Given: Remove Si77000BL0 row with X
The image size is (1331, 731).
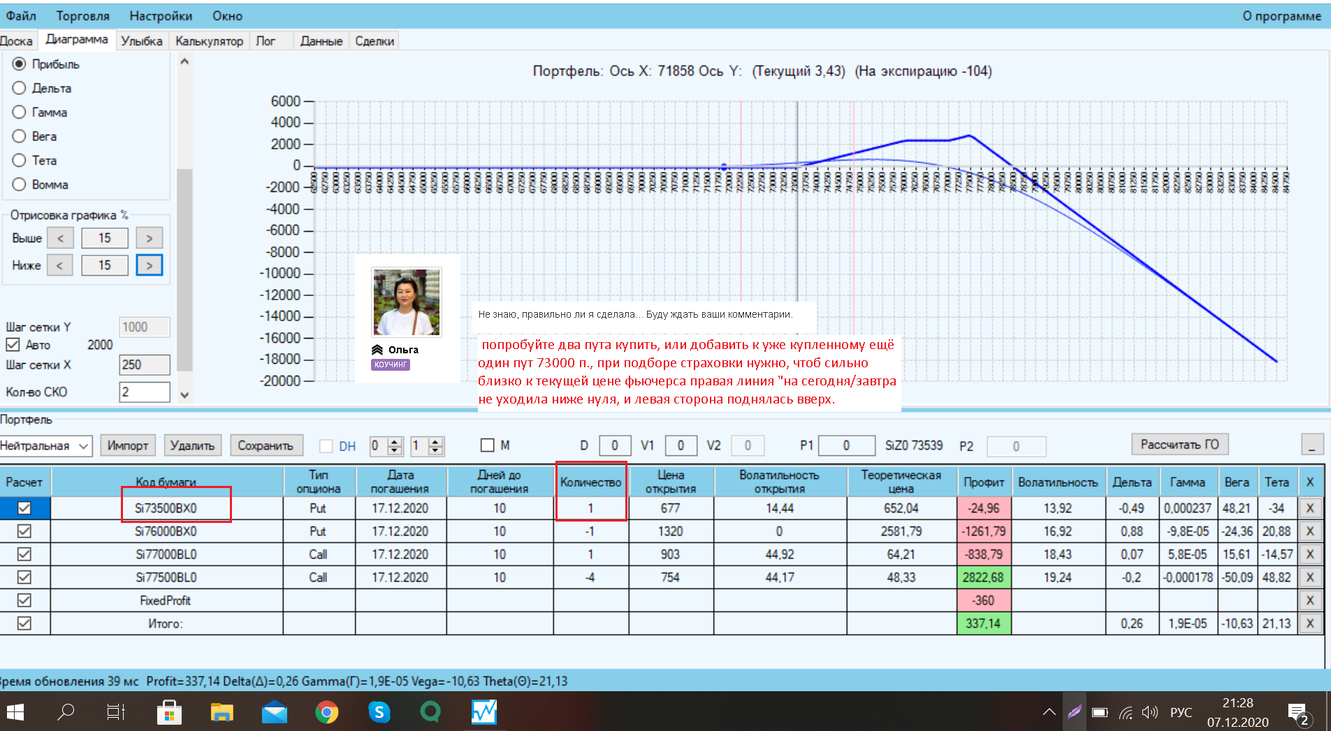Looking at the screenshot, I should [1310, 554].
